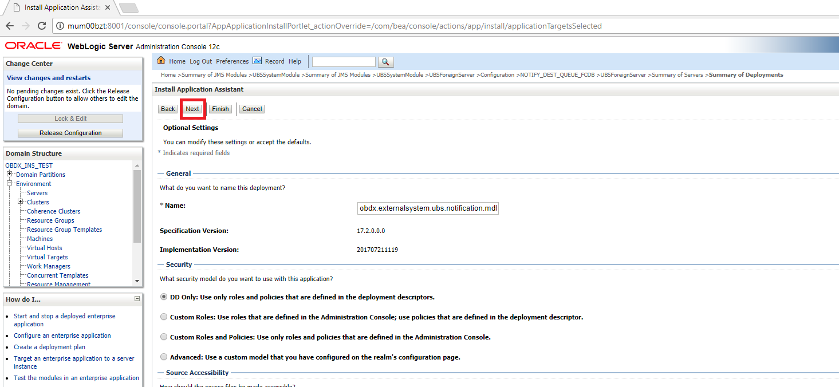839x387 pixels.
Task: Click Summary of Deployments breadcrumb
Action: point(746,75)
